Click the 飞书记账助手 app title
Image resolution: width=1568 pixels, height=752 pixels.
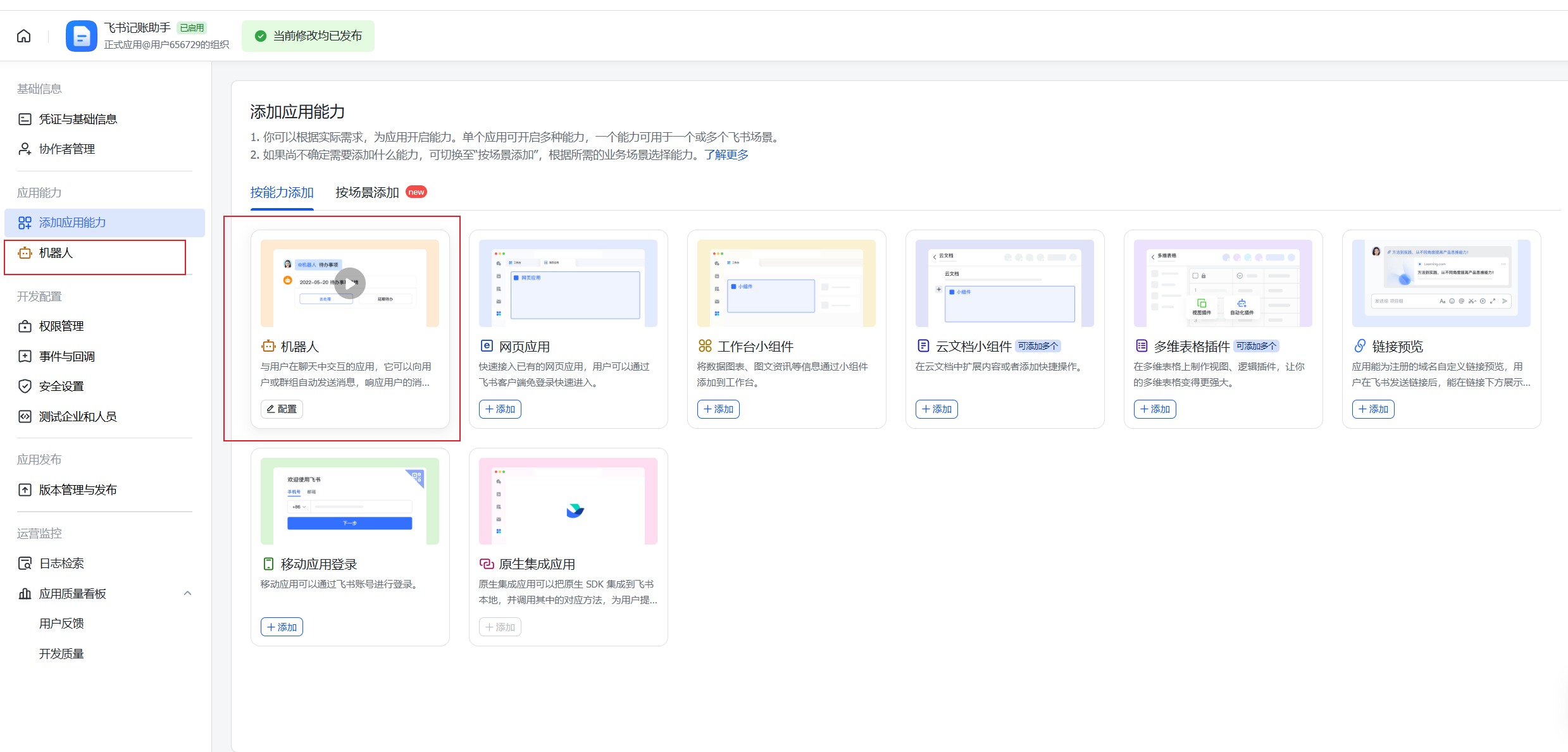click(137, 28)
